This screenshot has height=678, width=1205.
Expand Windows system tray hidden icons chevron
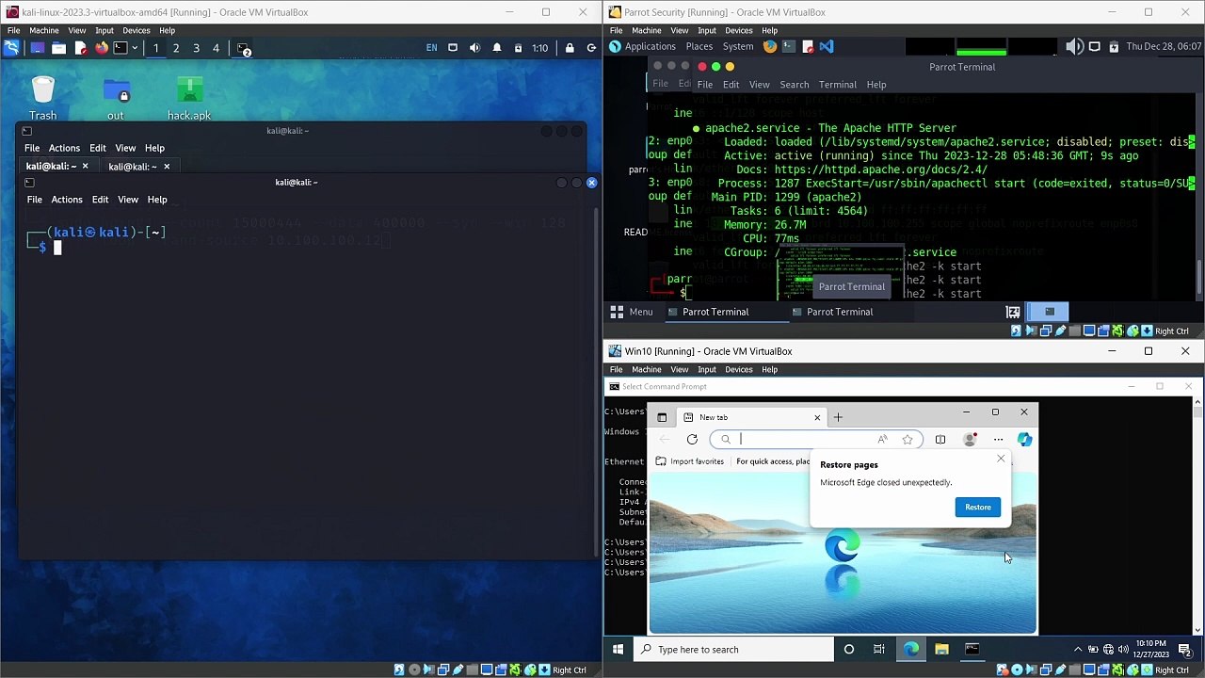[x=1078, y=649]
